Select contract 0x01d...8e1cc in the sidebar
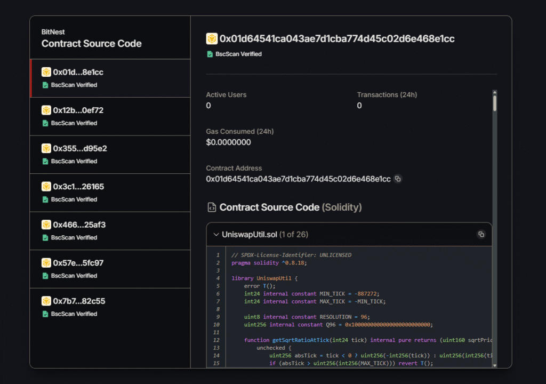Screen dimensions: 546x384 pyautogui.click(x=110, y=78)
